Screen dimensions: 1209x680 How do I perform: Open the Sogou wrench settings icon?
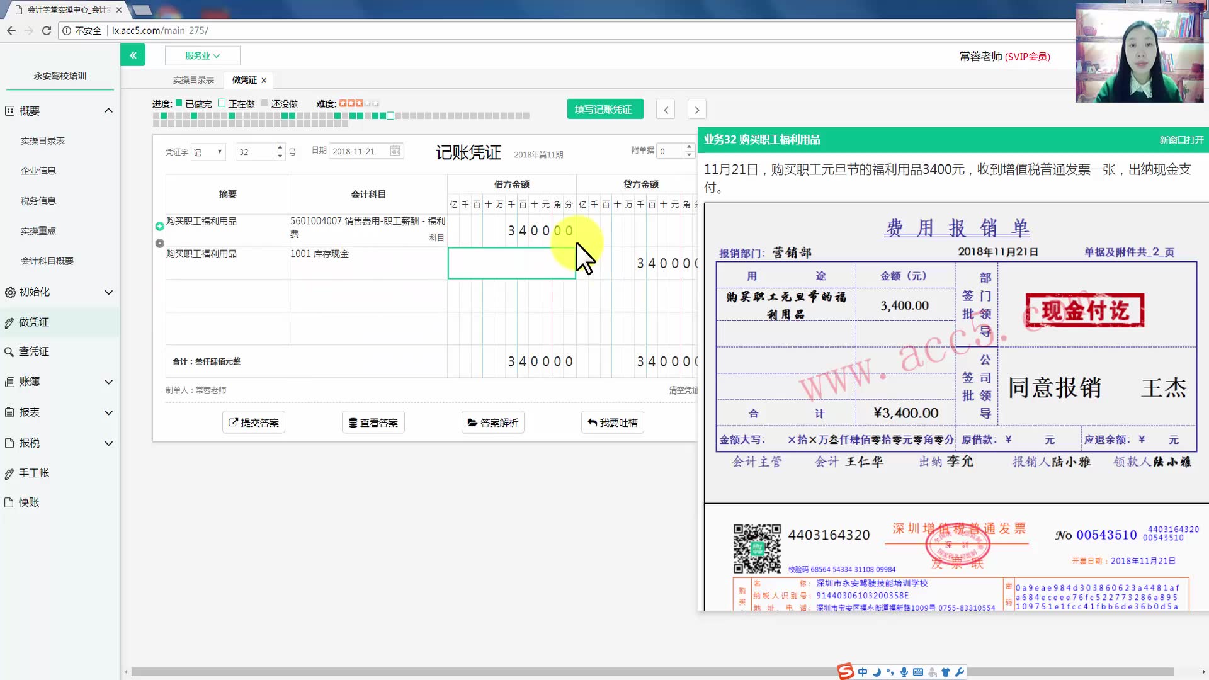click(960, 672)
